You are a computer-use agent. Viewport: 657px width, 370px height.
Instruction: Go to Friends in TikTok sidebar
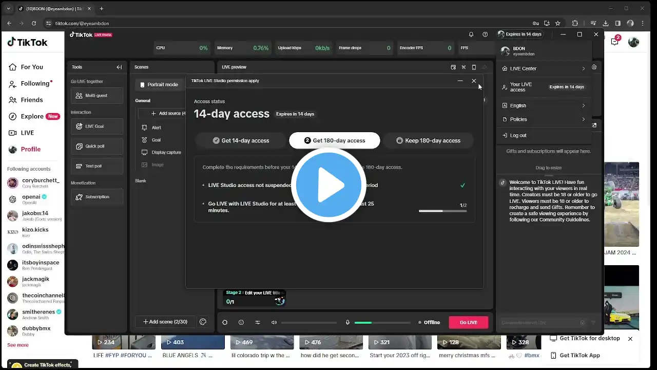tap(26, 100)
